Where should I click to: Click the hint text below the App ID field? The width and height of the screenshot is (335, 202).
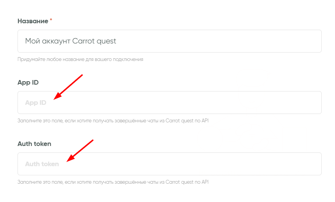(113, 121)
